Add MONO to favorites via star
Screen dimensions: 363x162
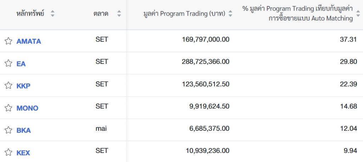(9, 108)
